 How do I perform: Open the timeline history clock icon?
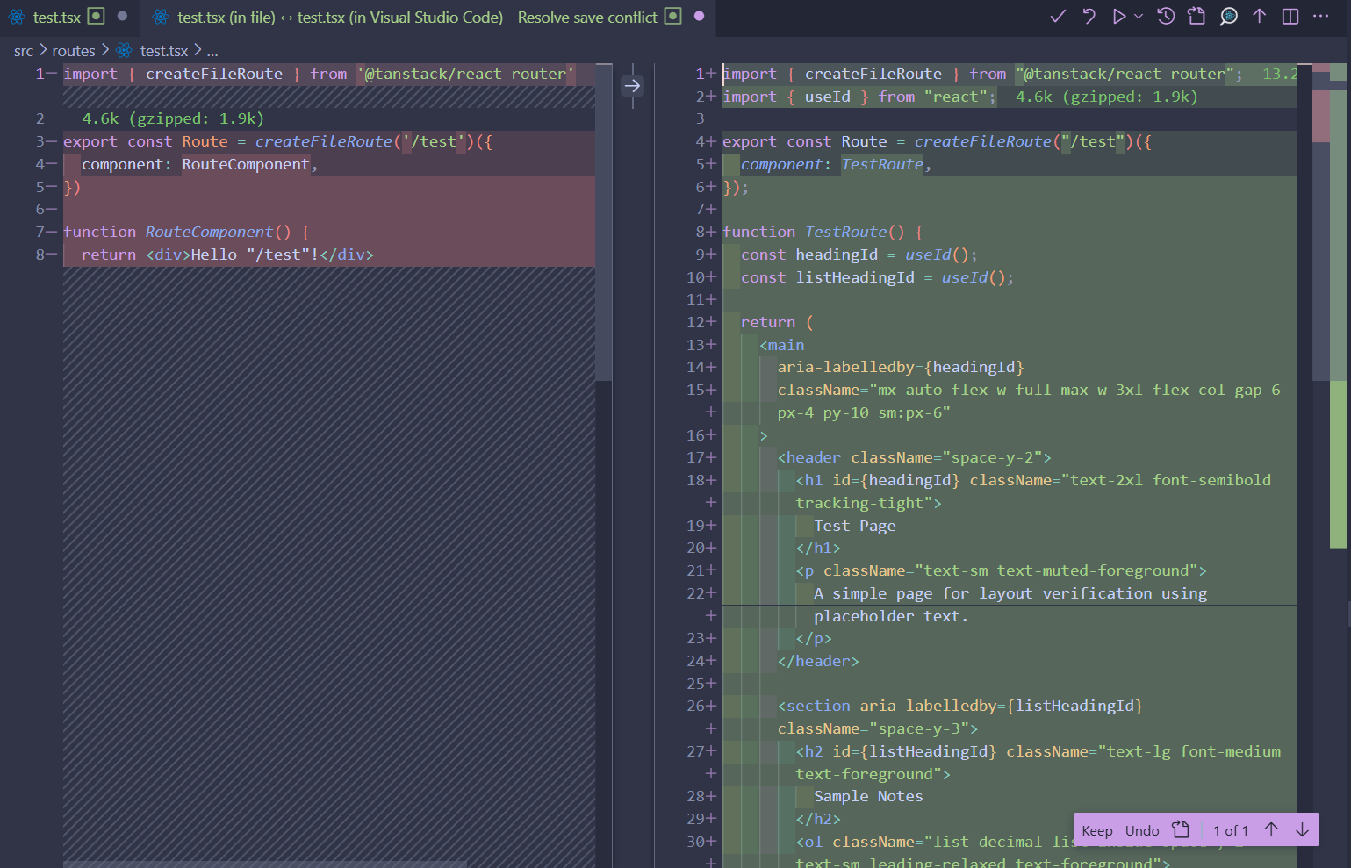tap(1166, 17)
